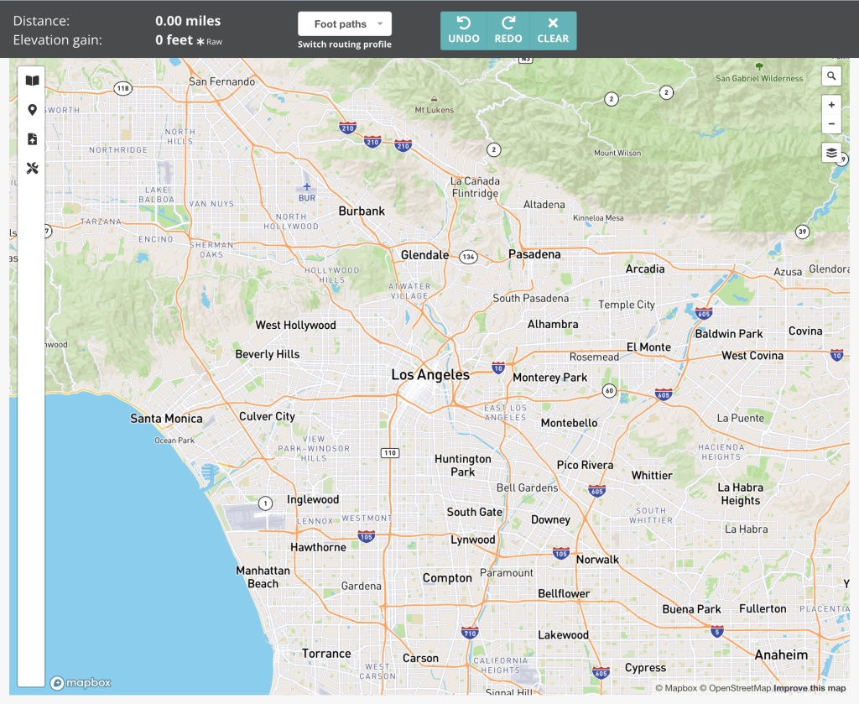The image size is (859, 704).
Task: Click the San Gabriel Wilderness tree icon
Action: pyautogui.click(x=758, y=66)
